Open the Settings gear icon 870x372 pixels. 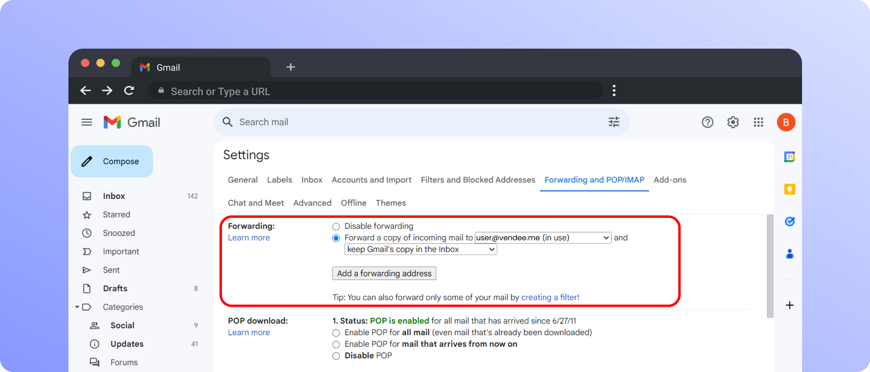733,122
